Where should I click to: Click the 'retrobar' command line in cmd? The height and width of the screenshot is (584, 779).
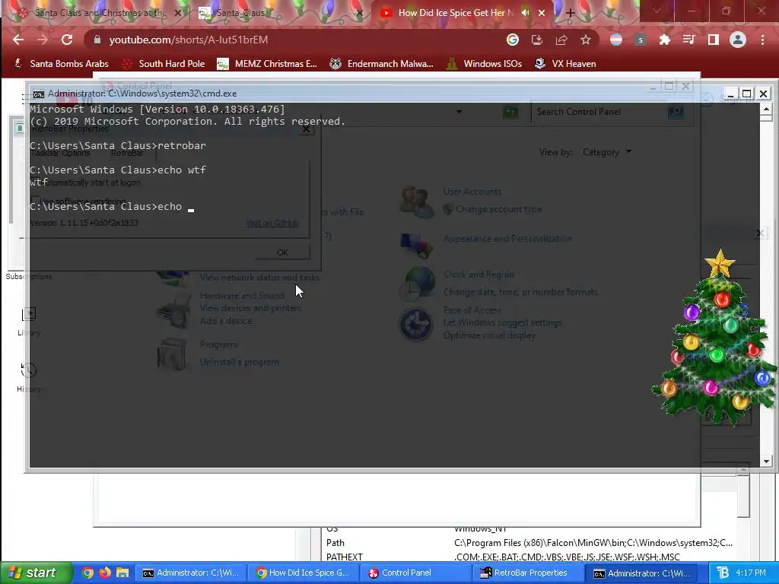coord(118,145)
